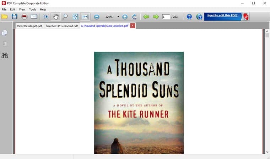Click the Open file folder icon
This screenshot has height=159, width=270.
(x=5, y=17)
